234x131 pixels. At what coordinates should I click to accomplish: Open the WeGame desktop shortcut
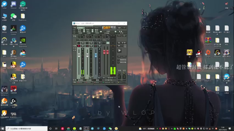(x=217, y=54)
